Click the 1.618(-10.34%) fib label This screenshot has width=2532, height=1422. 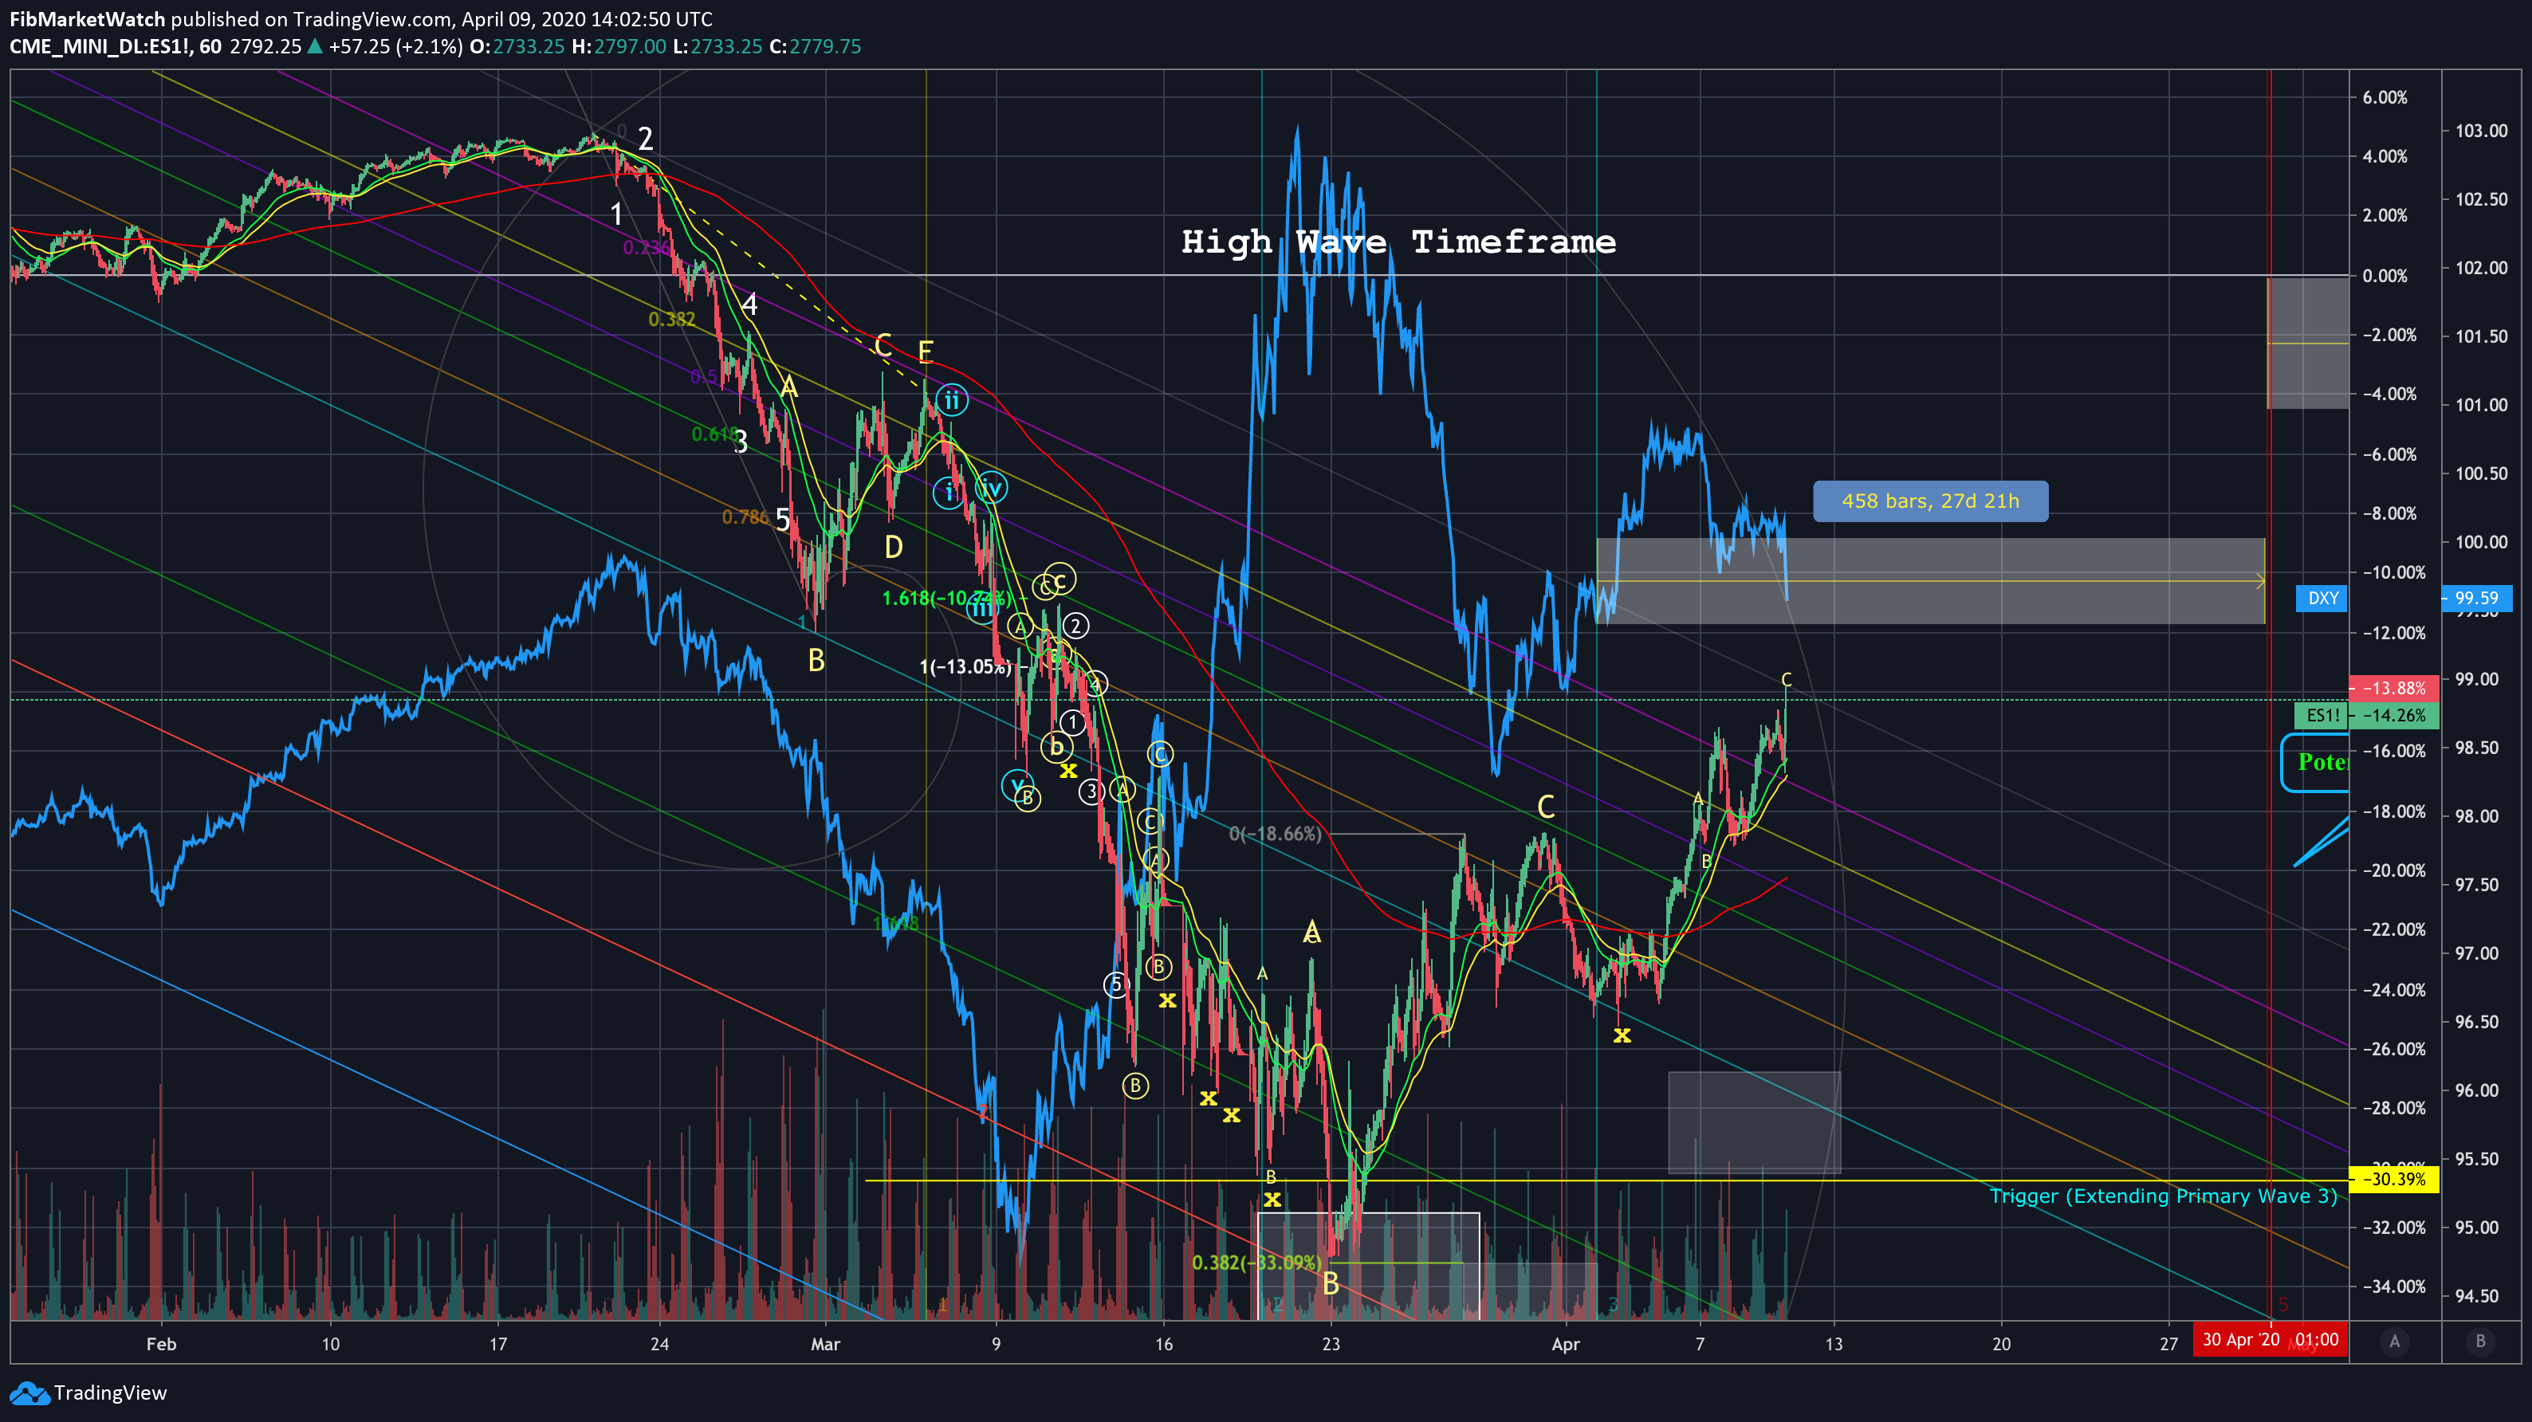(x=946, y=599)
